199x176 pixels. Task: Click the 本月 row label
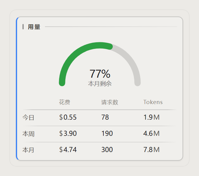[x=28, y=150]
